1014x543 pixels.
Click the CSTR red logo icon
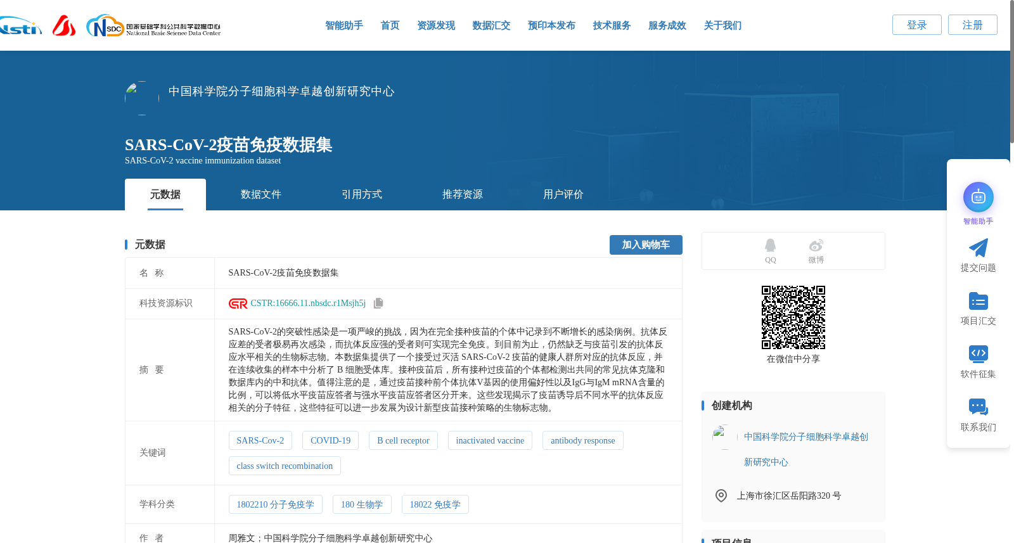tap(238, 303)
